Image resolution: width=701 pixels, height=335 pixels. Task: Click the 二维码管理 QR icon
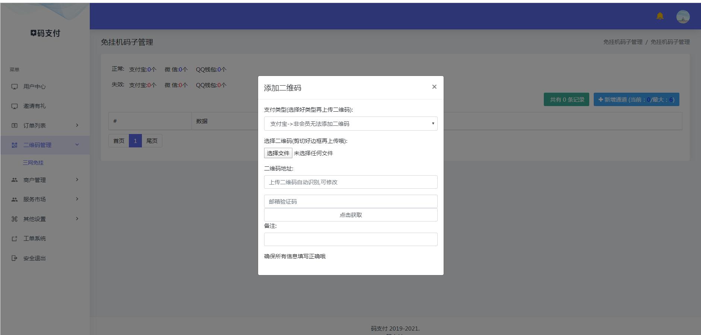(x=15, y=145)
